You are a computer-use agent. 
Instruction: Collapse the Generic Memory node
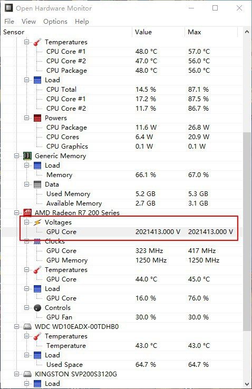click(x=17, y=156)
